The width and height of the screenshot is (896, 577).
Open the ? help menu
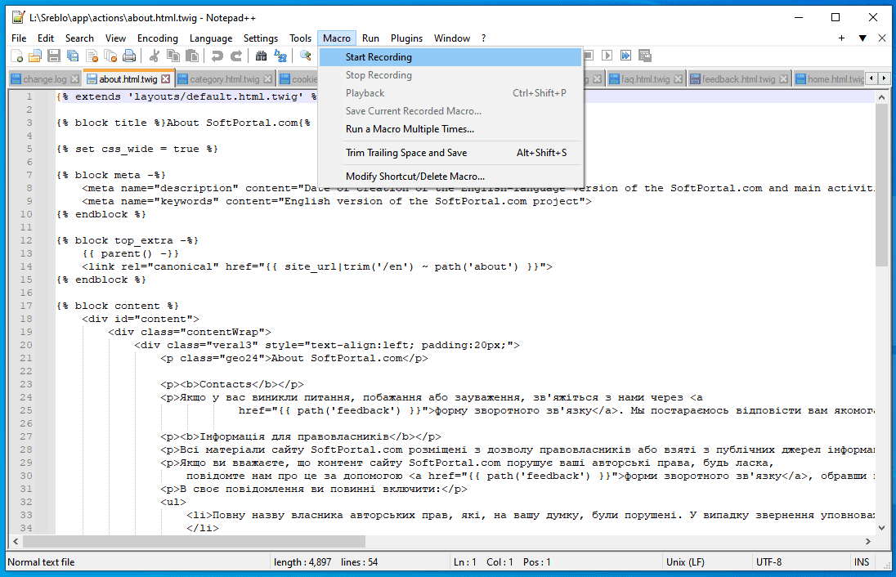483,38
